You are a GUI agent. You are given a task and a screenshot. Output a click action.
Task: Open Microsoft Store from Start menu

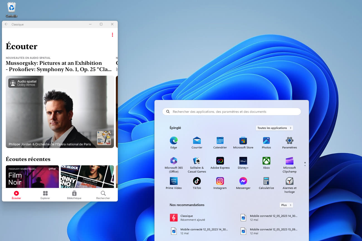[243, 143]
